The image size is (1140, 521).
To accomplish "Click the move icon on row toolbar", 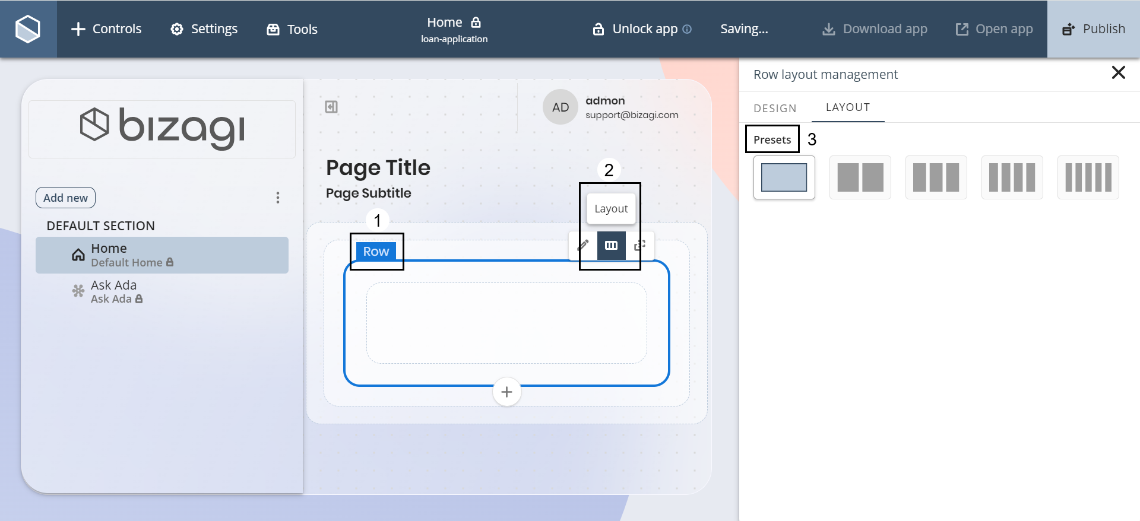I will click(x=639, y=245).
